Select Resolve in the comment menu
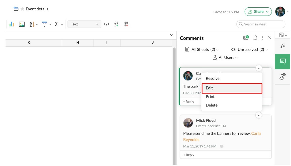The height and width of the screenshot is (166, 291). click(213, 79)
